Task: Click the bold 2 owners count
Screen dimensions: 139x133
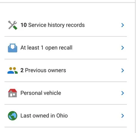Action: click(22, 71)
